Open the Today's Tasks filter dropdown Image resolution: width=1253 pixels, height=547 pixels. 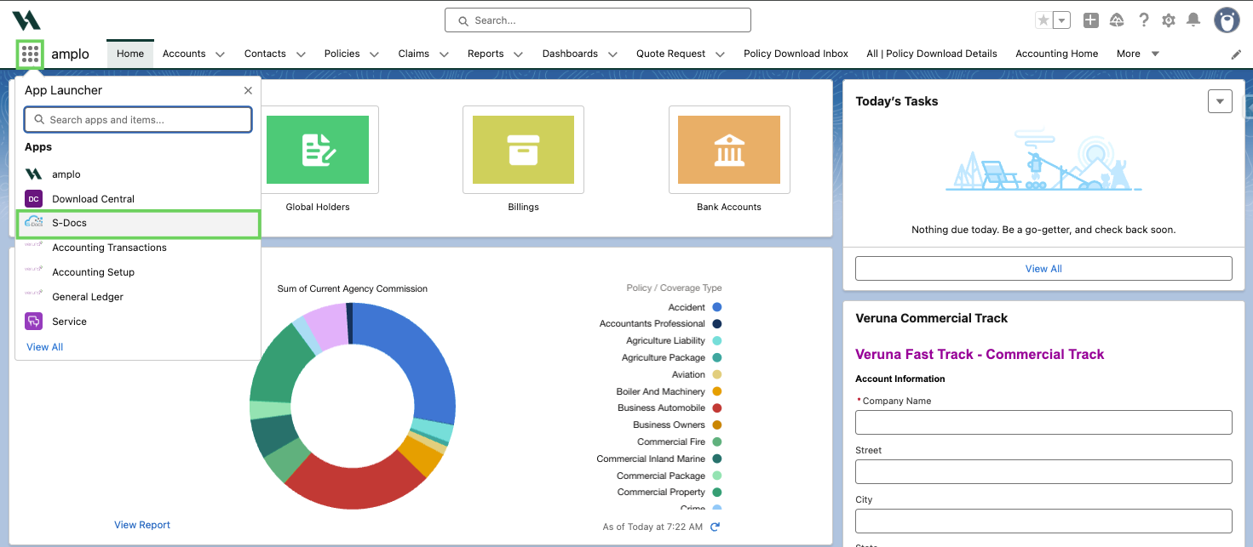tap(1220, 101)
